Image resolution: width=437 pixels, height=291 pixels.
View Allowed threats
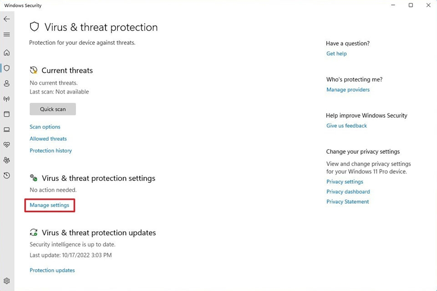click(48, 139)
